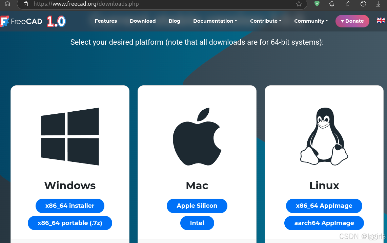Expand the Community dropdown
The height and width of the screenshot is (243, 387).
tap(311, 21)
